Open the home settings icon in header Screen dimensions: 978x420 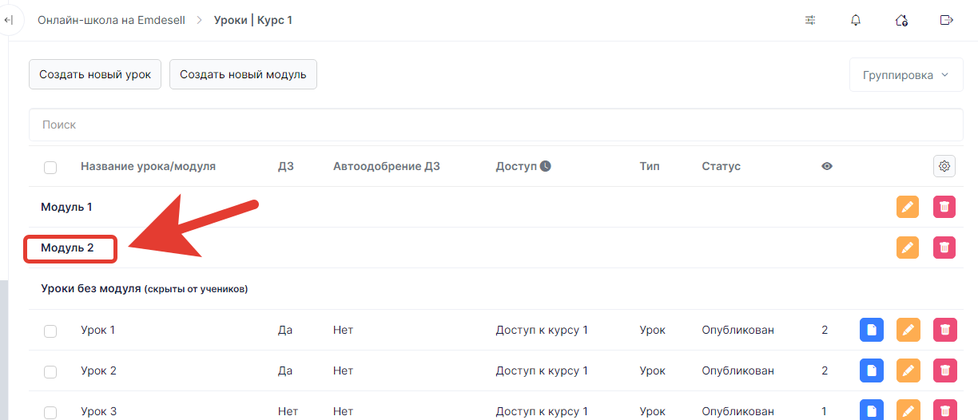(901, 20)
